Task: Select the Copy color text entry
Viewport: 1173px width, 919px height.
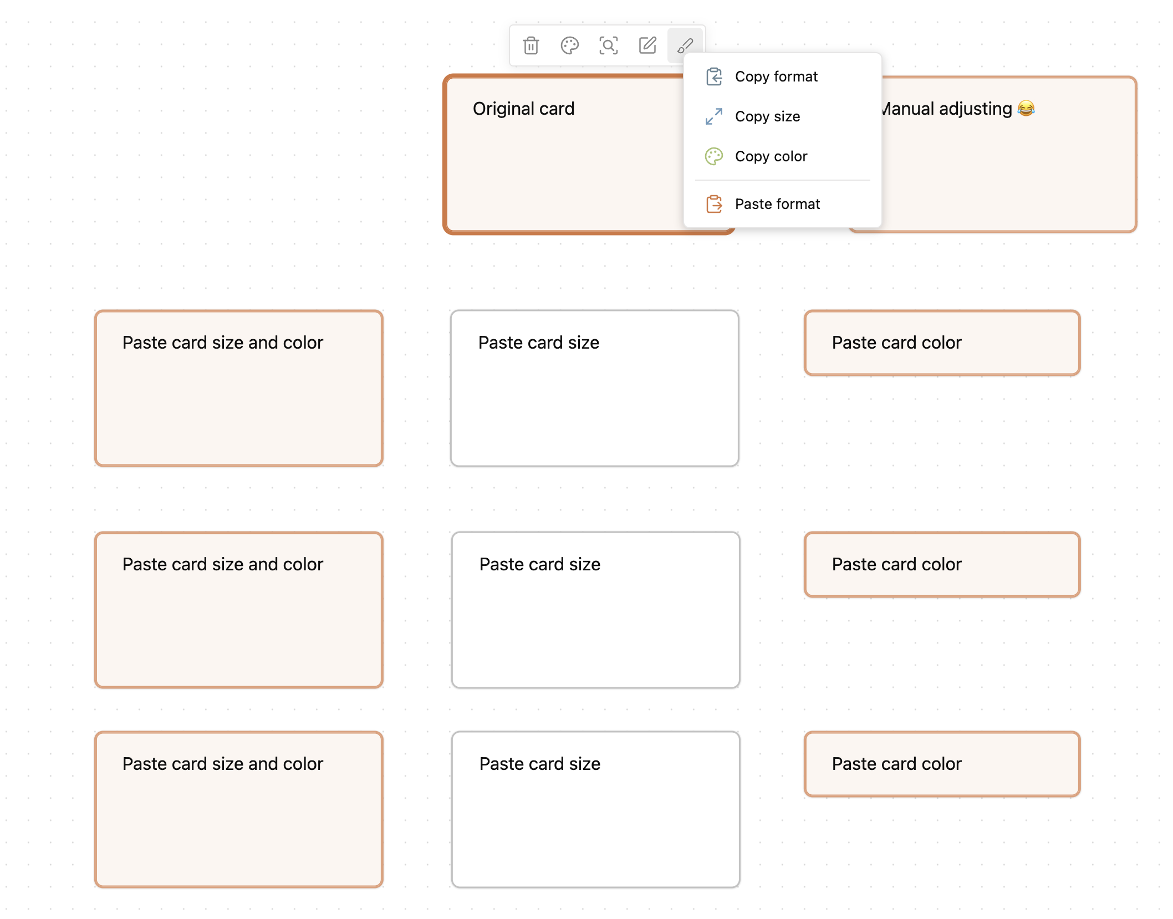Action: pos(771,156)
